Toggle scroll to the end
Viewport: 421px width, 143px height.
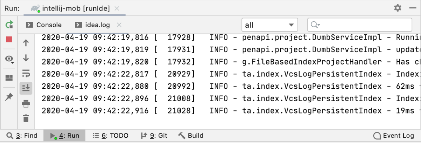[26, 88]
